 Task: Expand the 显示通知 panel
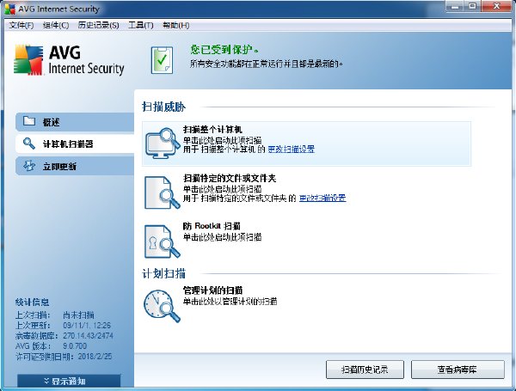(69, 381)
